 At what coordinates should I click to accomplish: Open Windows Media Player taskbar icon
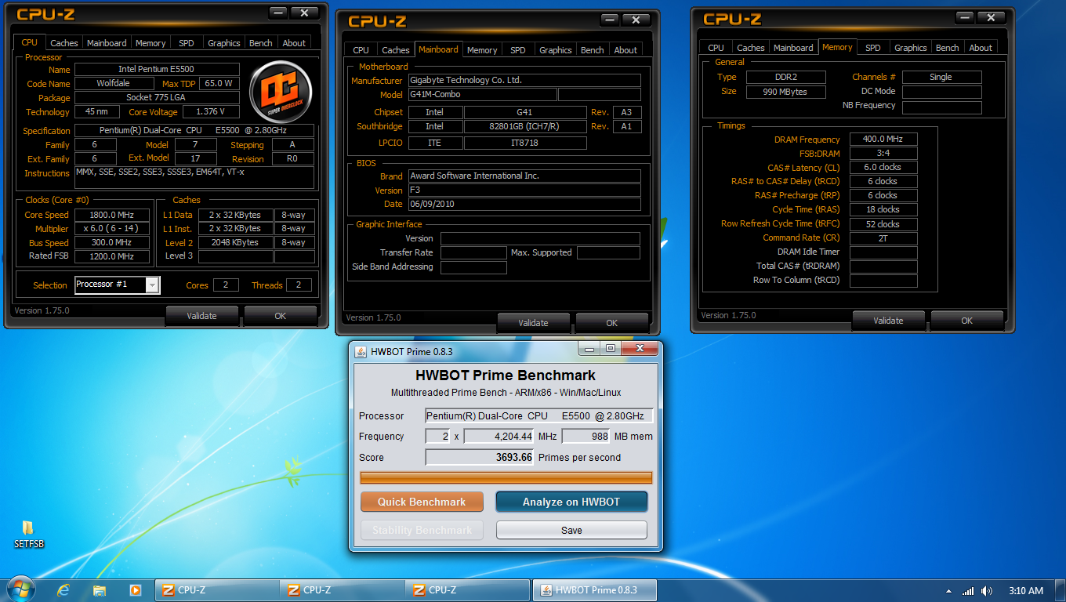[x=135, y=590]
